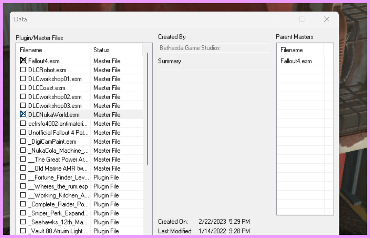The image size is (370, 238).
Task: Click Master File status of DLCNukaWorld.esm
Action: pos(107,115)
